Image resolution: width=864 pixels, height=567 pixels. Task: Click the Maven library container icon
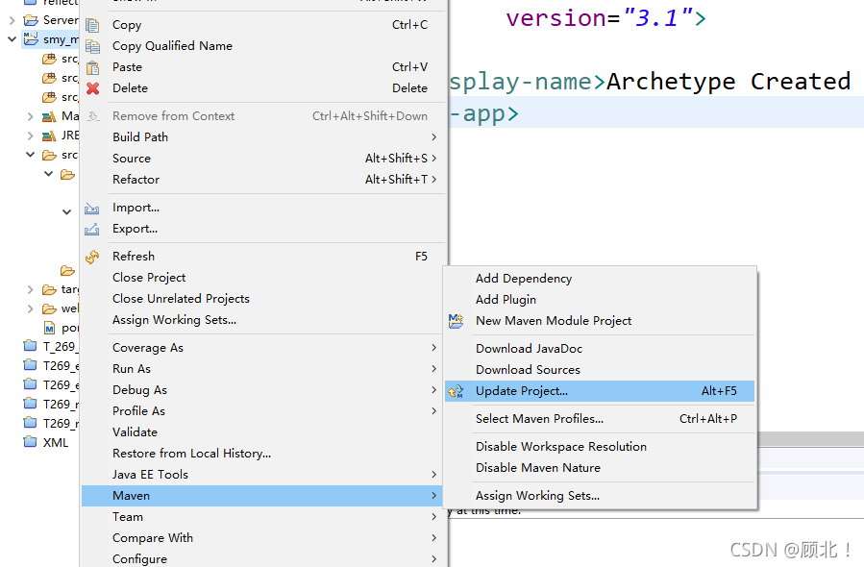coord(49,116)
